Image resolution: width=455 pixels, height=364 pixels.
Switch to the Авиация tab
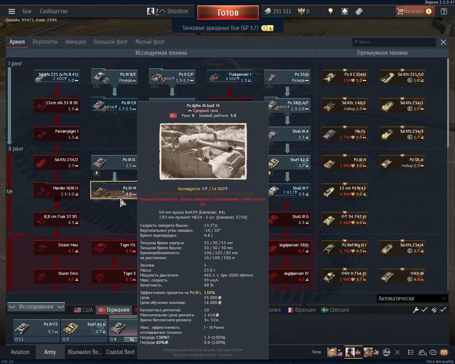pos(75,42)
